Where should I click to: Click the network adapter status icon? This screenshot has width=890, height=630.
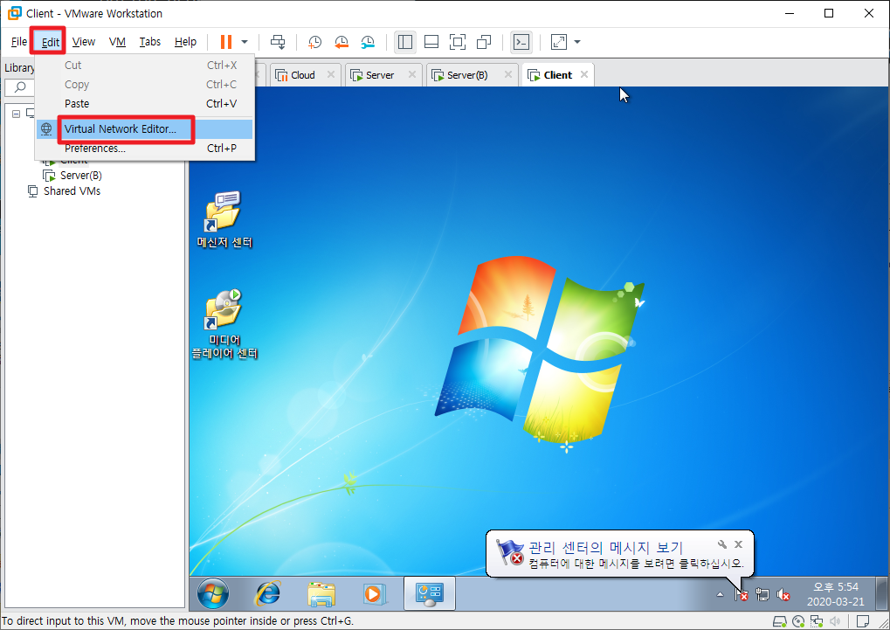817,621
